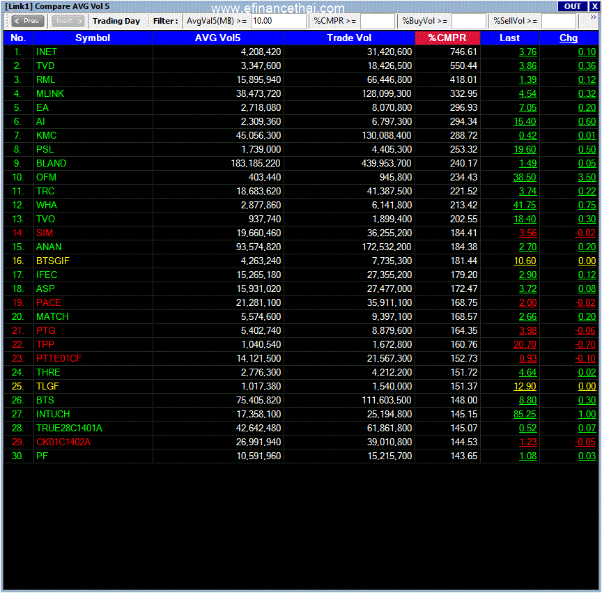Open PSL last price 19.60
This screenshot has height=593, width=602.
(x=525, y=149)
